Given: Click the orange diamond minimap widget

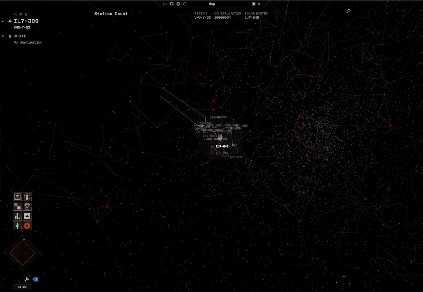Looking at the screenshot, I should coord(23,252).
